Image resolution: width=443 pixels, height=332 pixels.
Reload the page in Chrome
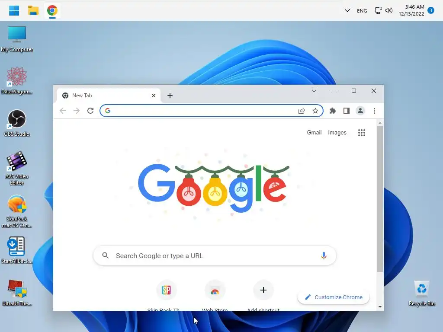[90, 111]
